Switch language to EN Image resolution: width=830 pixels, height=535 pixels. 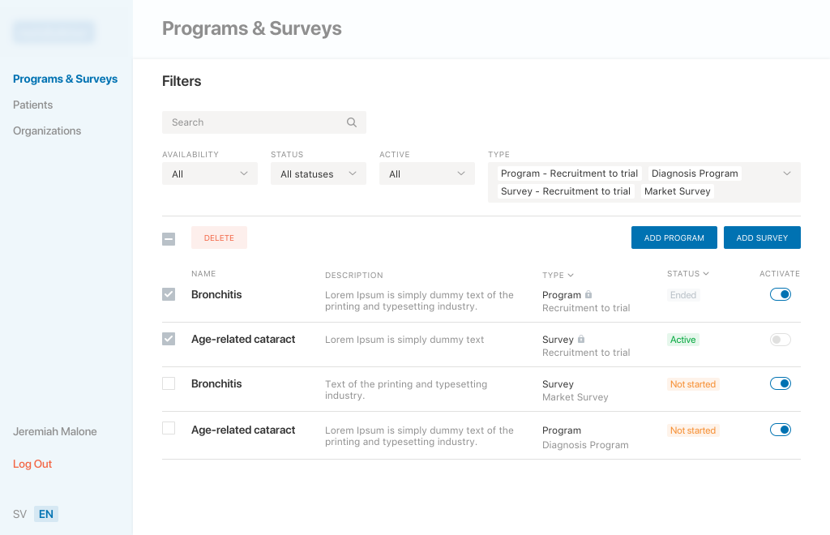46,514
